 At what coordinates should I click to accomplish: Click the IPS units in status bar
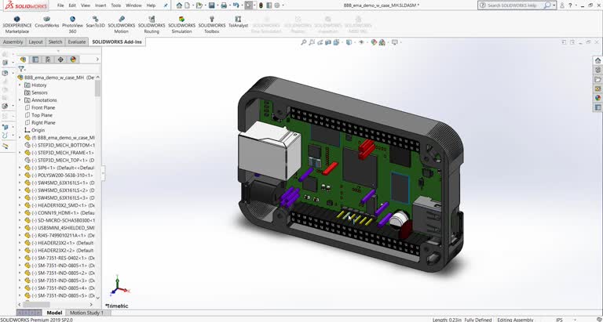559,320
